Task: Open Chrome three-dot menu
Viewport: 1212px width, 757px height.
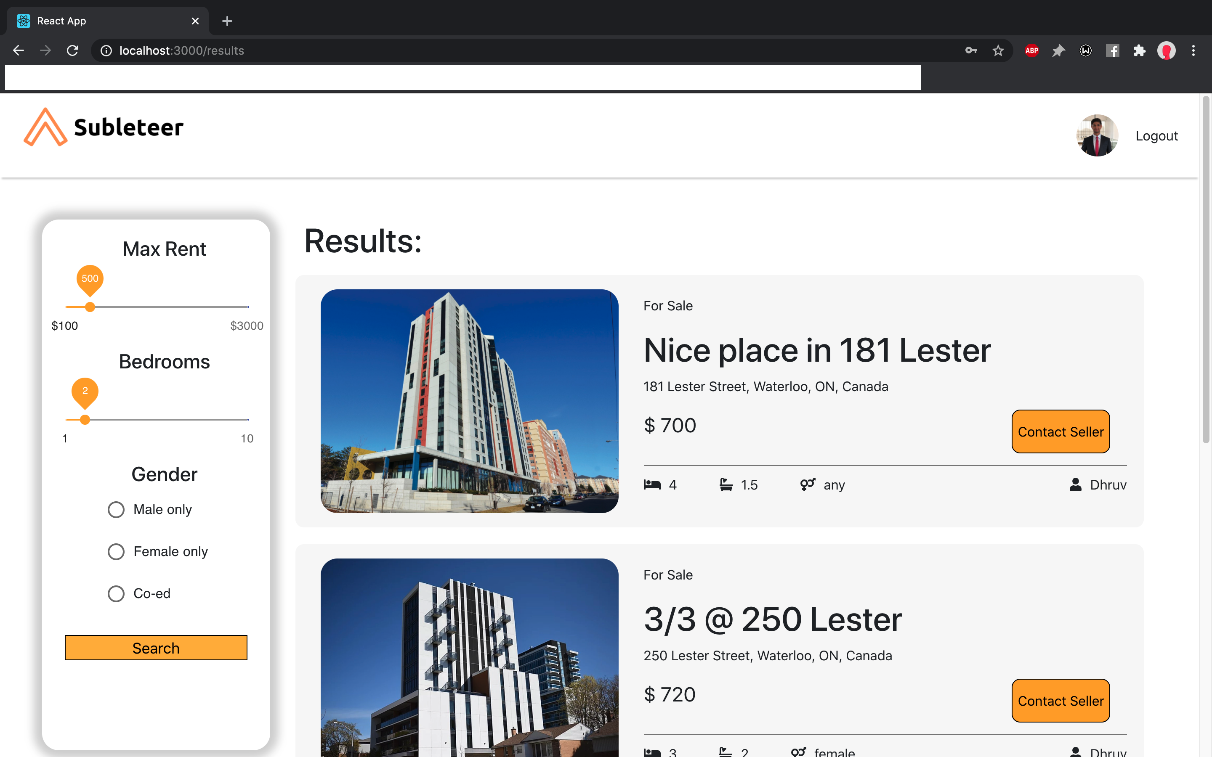Action: [x=1193, y=50]
